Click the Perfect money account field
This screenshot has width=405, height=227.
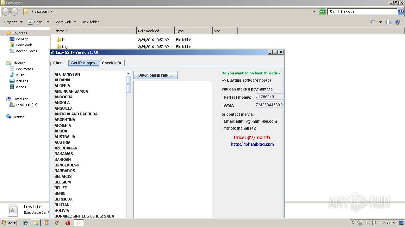(269, 97)
